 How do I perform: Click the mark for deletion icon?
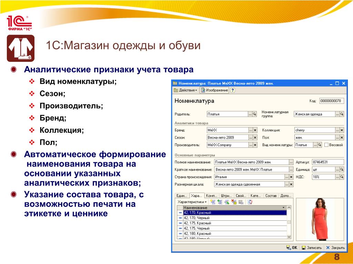point(234,202)
